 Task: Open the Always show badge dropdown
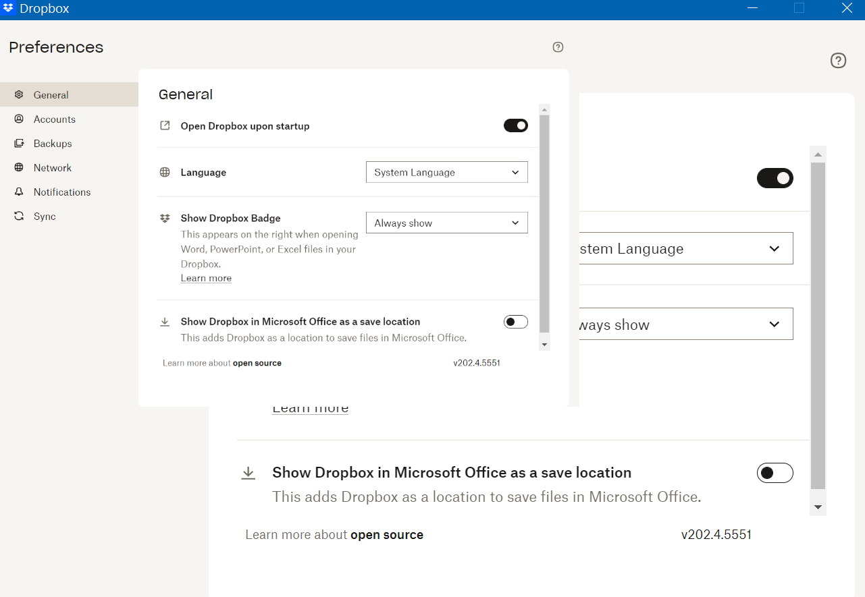pyautogui.click(x=447, y=223)
